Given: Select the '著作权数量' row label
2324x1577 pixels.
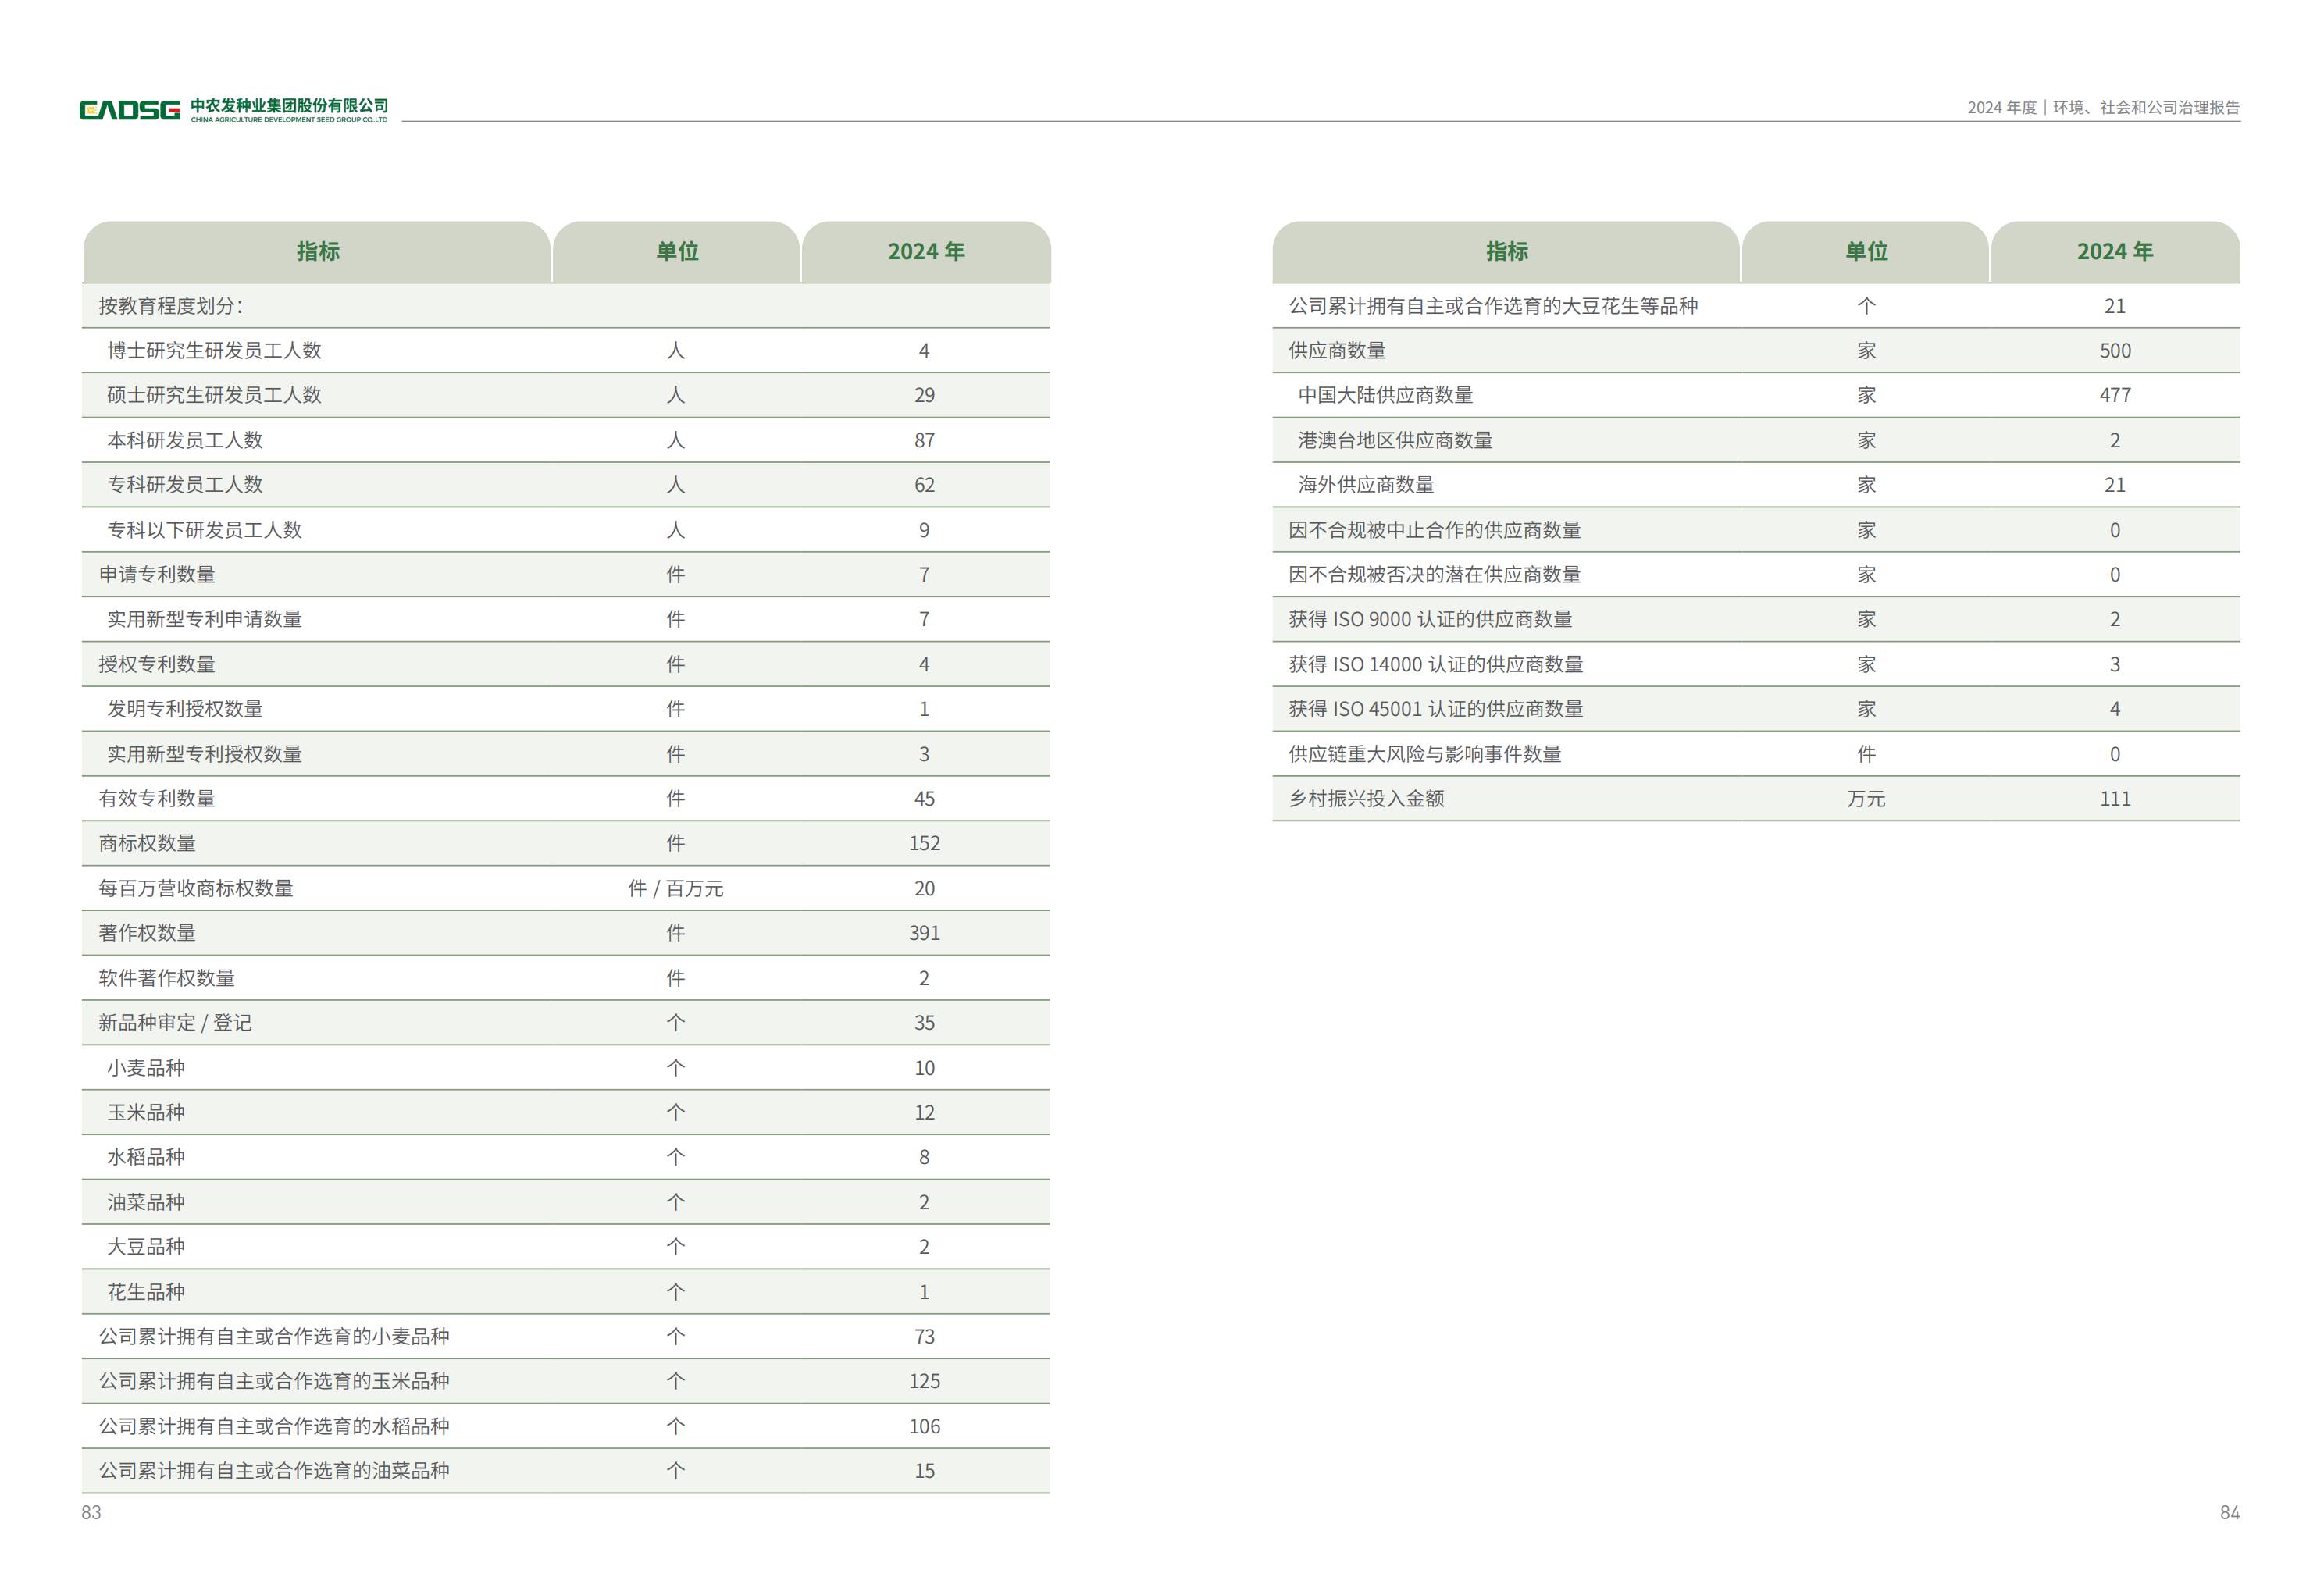Looking at the screenshot, I should click(x=147, y=933).
